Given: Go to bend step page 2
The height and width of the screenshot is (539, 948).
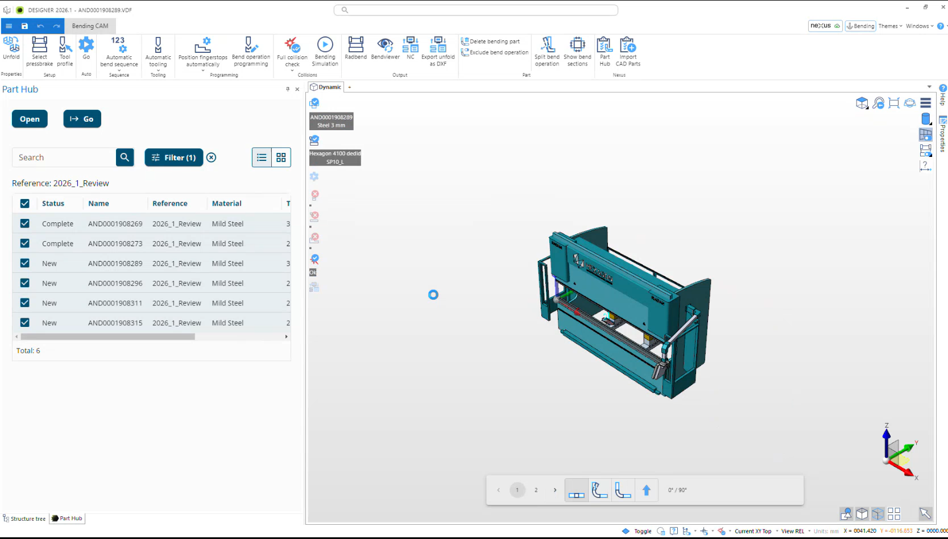Looking at the screenshot, I should (x=536, y=490).
